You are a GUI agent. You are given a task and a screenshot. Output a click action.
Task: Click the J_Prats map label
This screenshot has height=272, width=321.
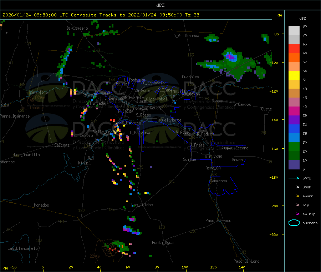coord(197,145)
